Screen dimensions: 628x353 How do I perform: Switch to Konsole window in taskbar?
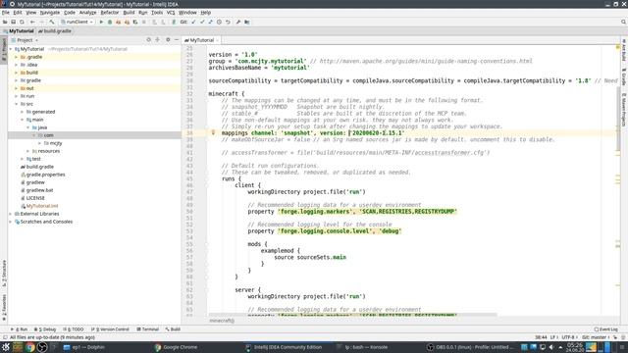(x=362, y=347)
